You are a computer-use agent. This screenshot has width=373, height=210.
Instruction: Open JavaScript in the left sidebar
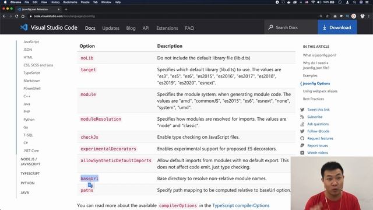tap(31, 41)
